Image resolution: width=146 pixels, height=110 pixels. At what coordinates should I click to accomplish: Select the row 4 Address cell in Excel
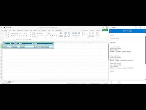(x=44, y=48)
